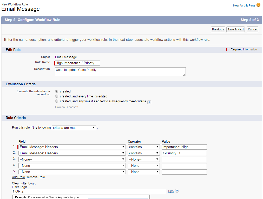The height and width of the screenshot is (199, 263).
Task: Click the 'Add Row' link
Action: tap(18, 177)
